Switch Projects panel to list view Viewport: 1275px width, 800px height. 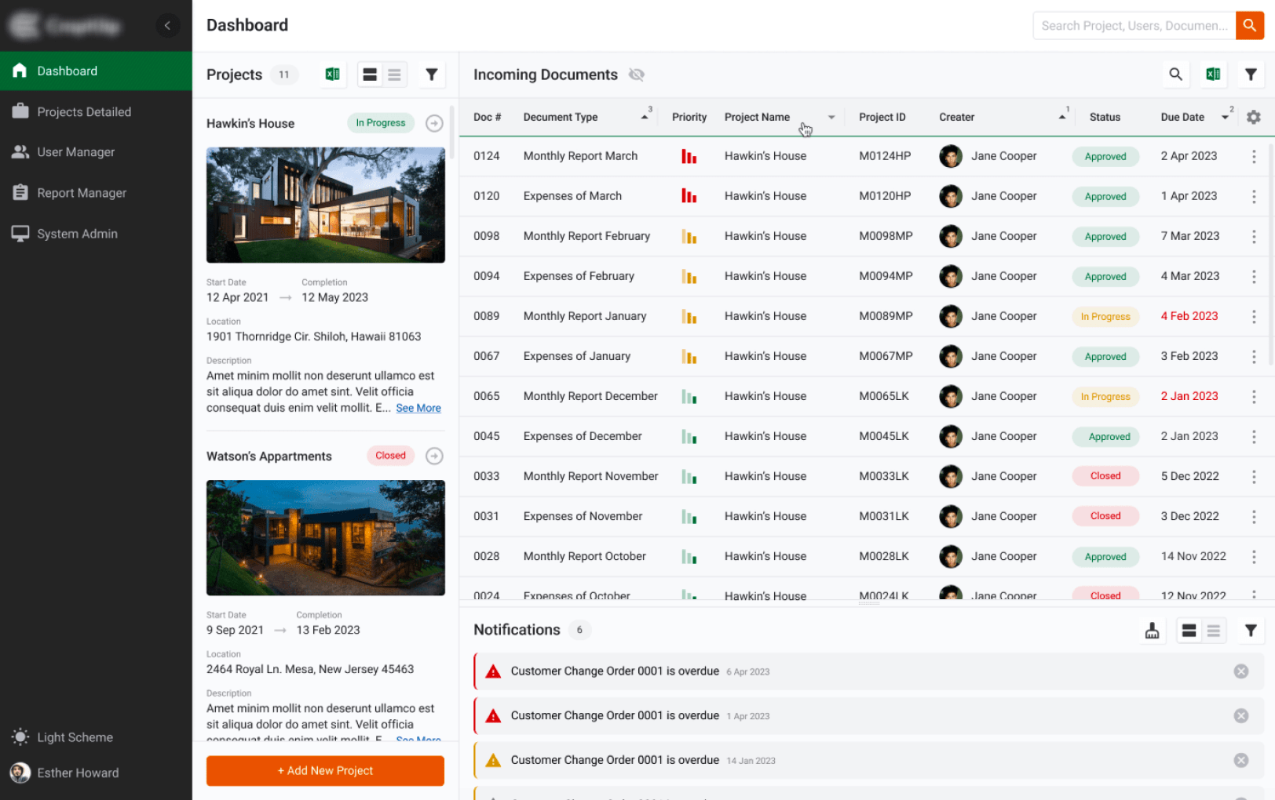coord(394,74)
